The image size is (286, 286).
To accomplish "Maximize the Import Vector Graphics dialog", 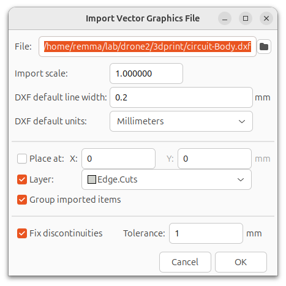I will 246,18.
